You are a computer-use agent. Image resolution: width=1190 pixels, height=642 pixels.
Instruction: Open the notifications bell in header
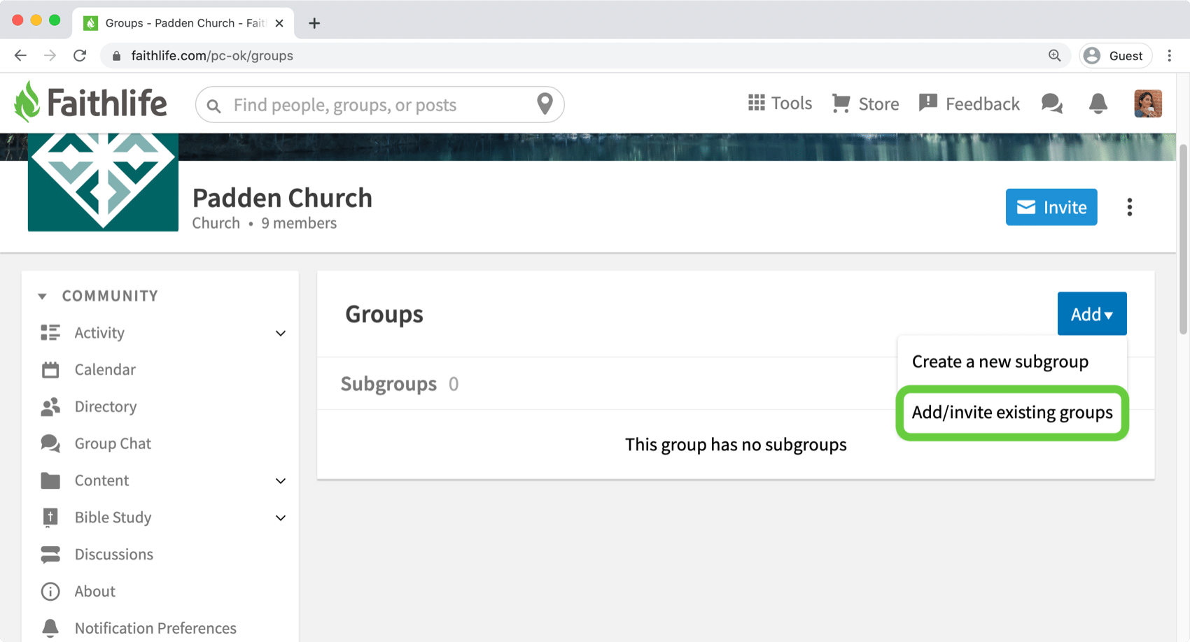pos(1098,104)
